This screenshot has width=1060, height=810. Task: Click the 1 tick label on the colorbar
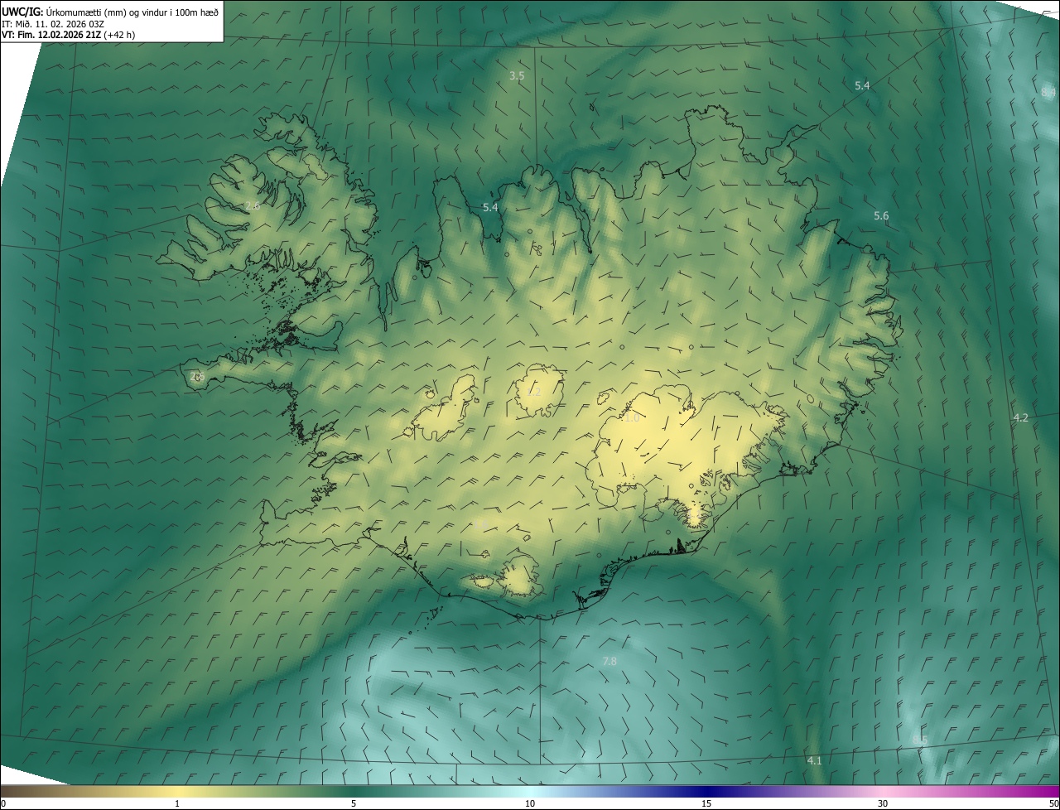177,804
